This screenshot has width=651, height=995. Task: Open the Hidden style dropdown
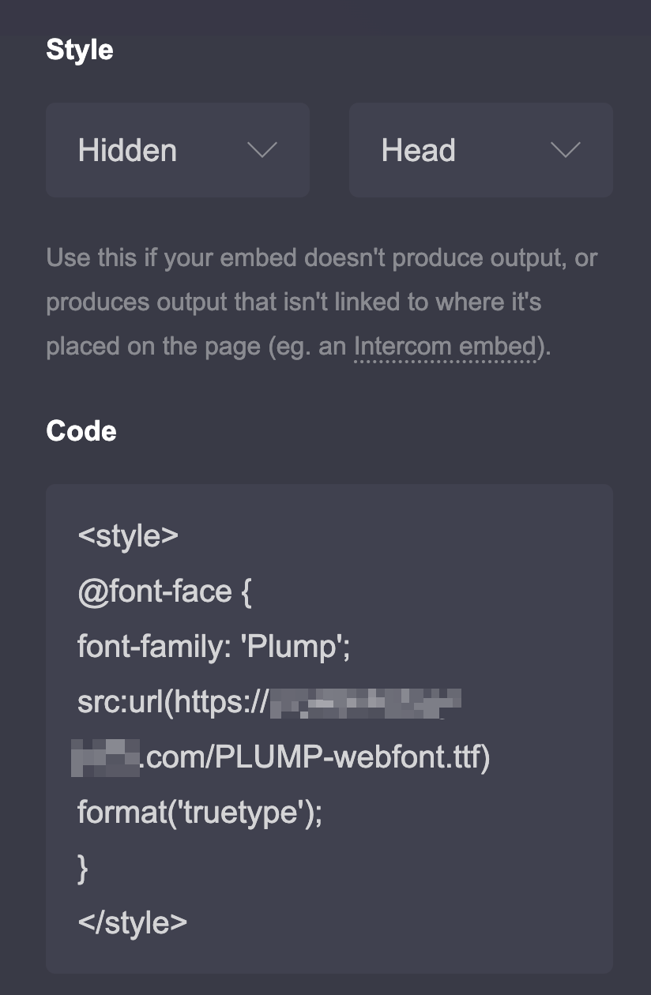pos(177,150)
